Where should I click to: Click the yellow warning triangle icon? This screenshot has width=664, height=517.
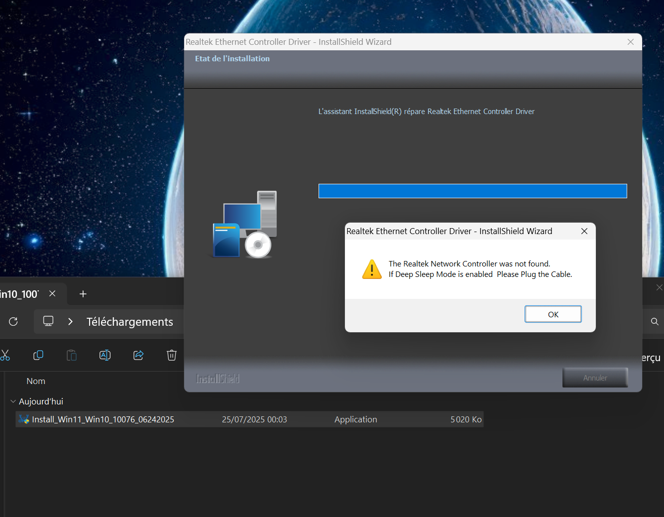pos(372,269)
